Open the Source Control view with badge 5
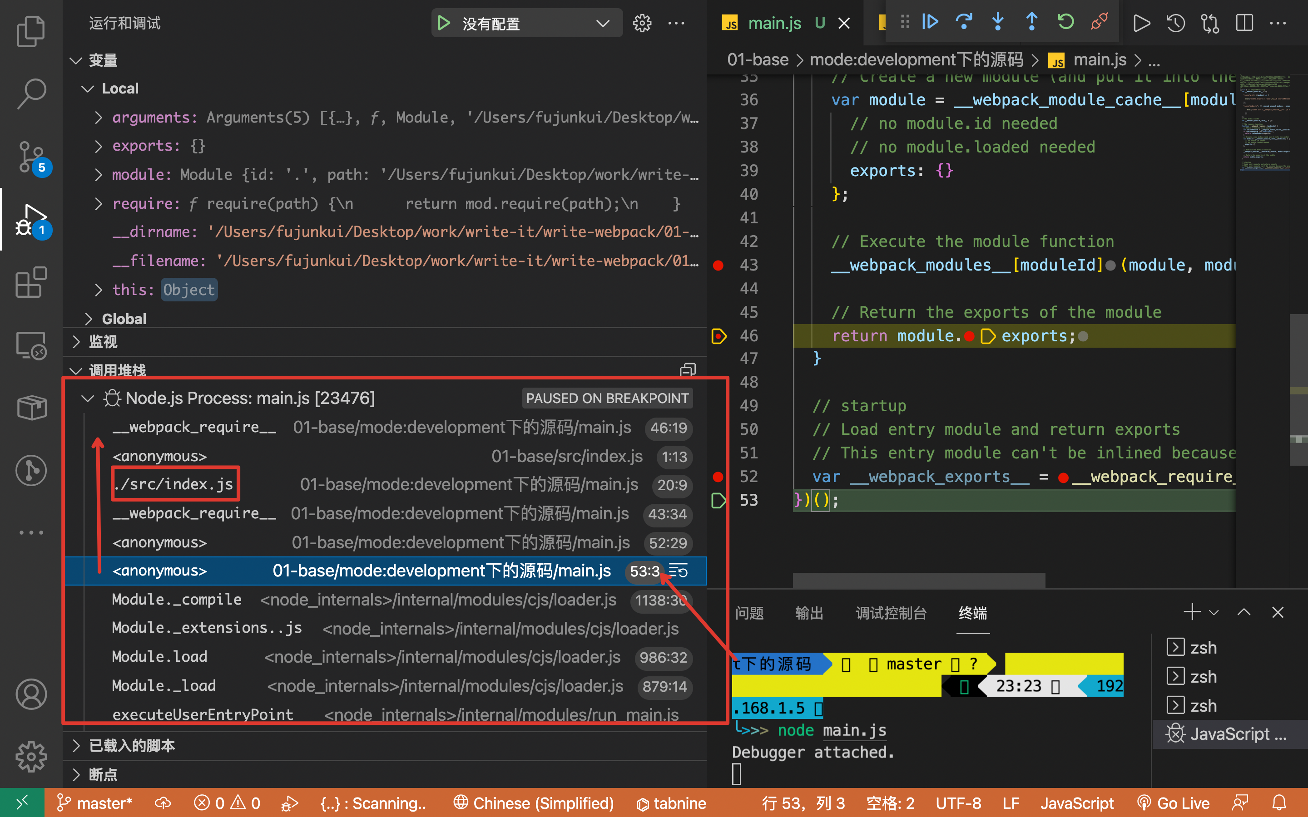The width and height of the screenshot is (1308, 817). tap(31, 157)
